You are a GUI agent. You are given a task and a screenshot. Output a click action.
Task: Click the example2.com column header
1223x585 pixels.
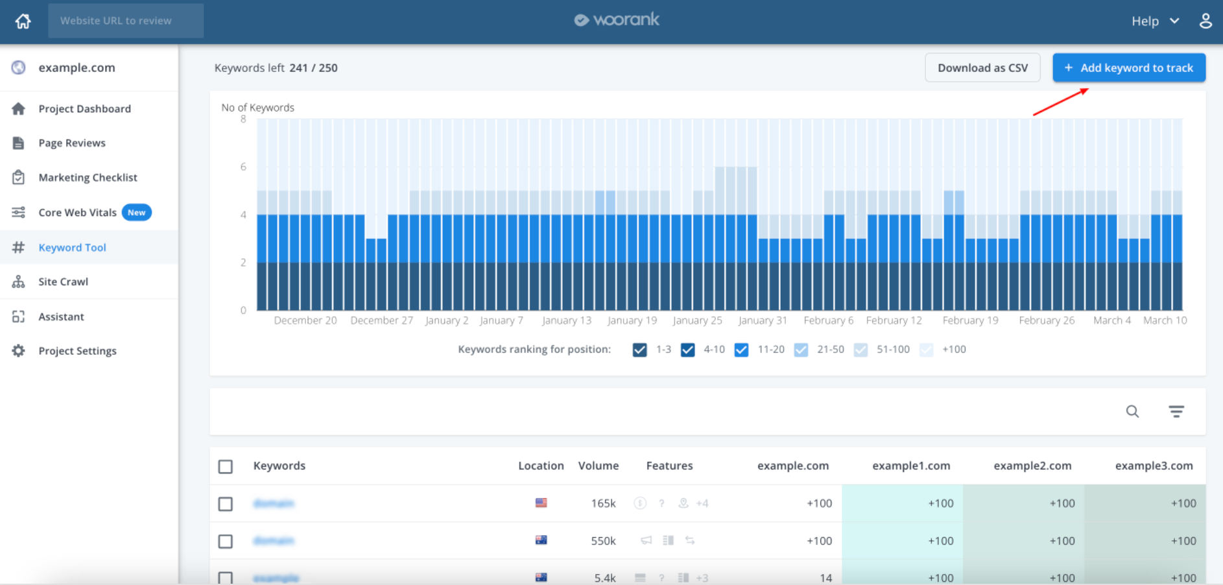[1032, 466]
